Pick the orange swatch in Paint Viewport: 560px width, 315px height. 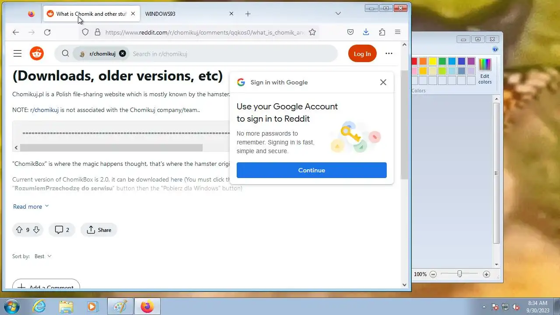click(423, 61)
